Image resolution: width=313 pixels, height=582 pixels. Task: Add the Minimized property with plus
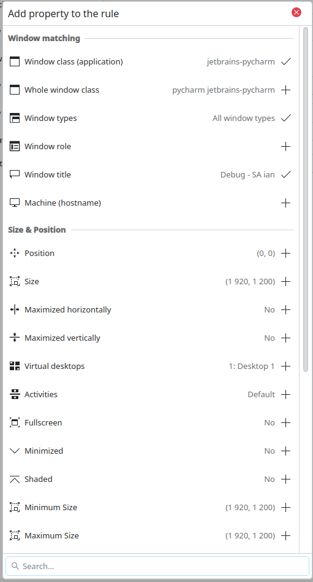coord(285,451)
